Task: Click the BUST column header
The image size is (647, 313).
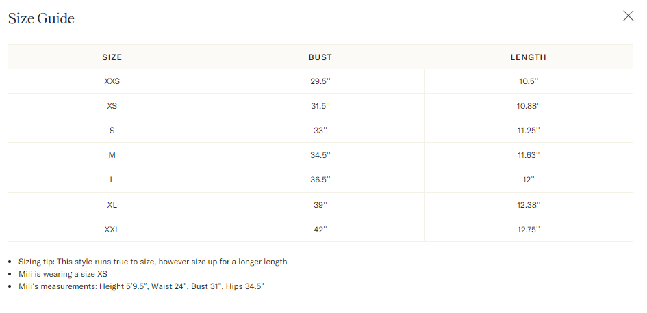Action: pos(320,57)
